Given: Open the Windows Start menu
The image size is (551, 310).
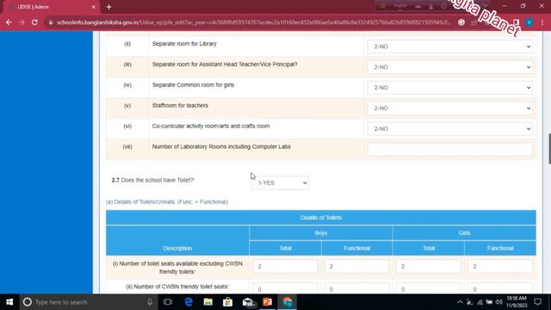Looking at the screenshot, I should [x=9, y=302].
